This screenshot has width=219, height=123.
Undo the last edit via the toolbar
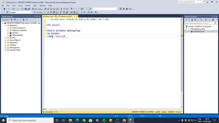click(72, 9)
